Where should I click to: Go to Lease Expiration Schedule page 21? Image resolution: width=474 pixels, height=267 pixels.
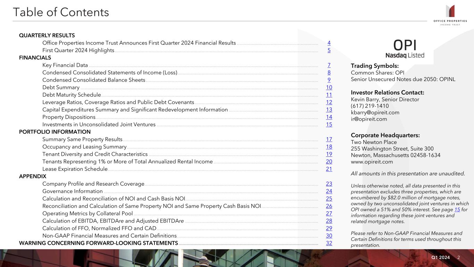(329, 169)
